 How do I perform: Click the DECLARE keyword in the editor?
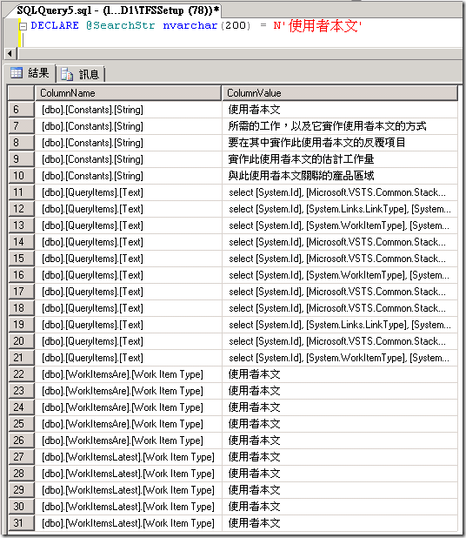click(55, 25)
